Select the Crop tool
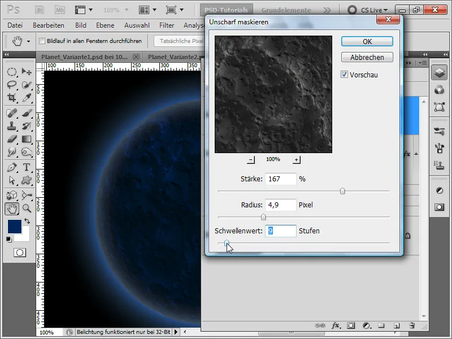 point(11,98)
